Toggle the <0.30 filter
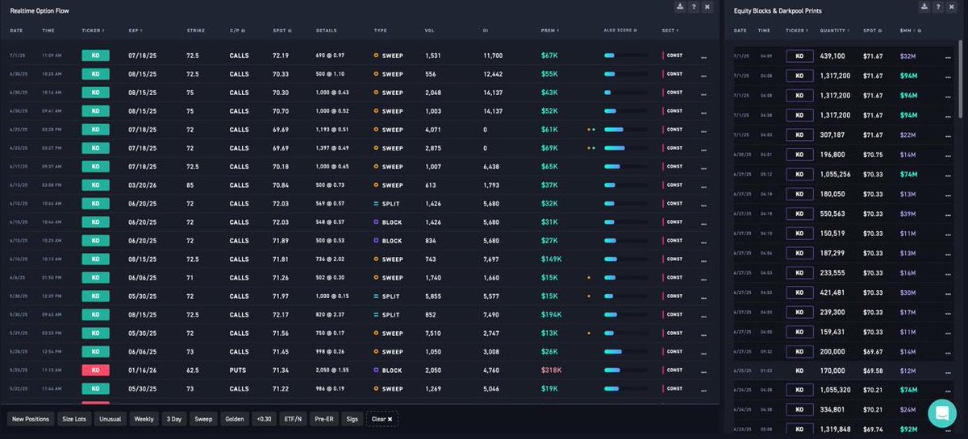968x439 pixels. [x=263, y=419]
